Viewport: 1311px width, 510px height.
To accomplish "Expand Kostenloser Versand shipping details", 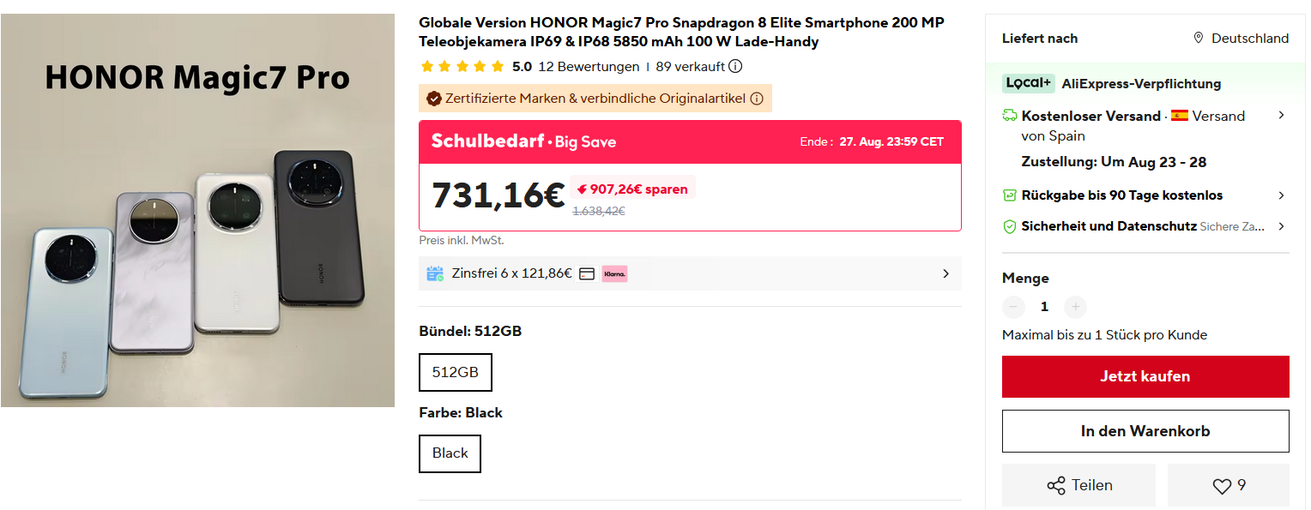I will tap(1281, 116).
